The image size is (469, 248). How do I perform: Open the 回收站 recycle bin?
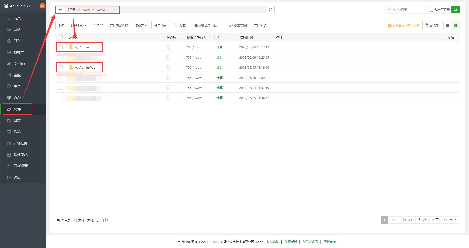click(x=432, y=25)
